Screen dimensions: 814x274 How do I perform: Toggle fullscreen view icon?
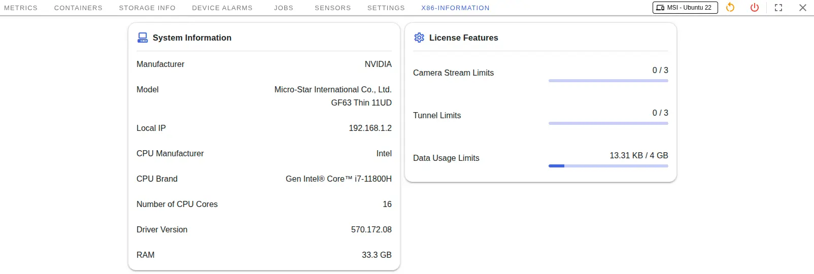pyautogui.click(x=778, y=8)
